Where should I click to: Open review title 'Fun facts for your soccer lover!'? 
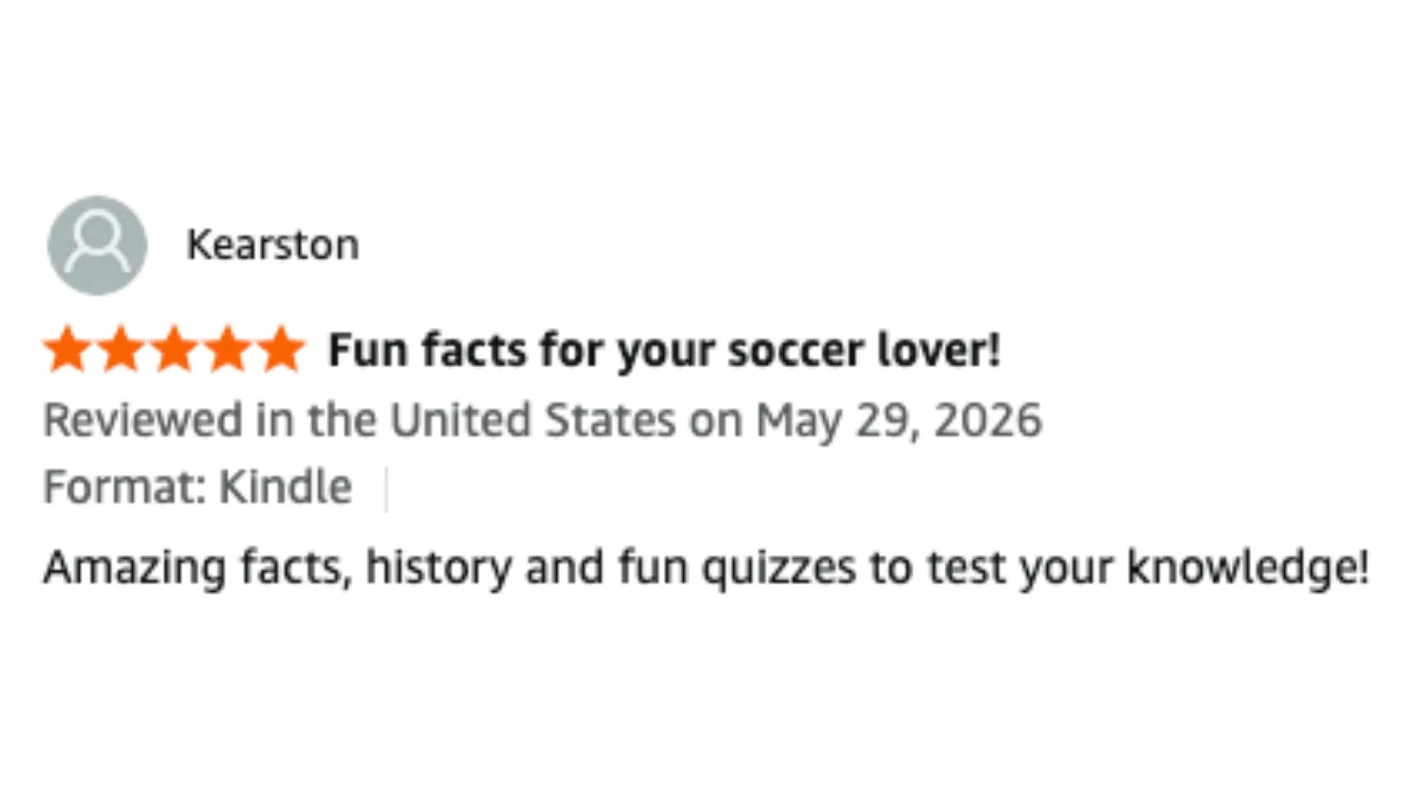[664, 349]
